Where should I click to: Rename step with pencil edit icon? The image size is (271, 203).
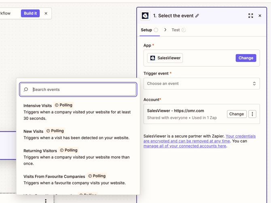[197, 16]
